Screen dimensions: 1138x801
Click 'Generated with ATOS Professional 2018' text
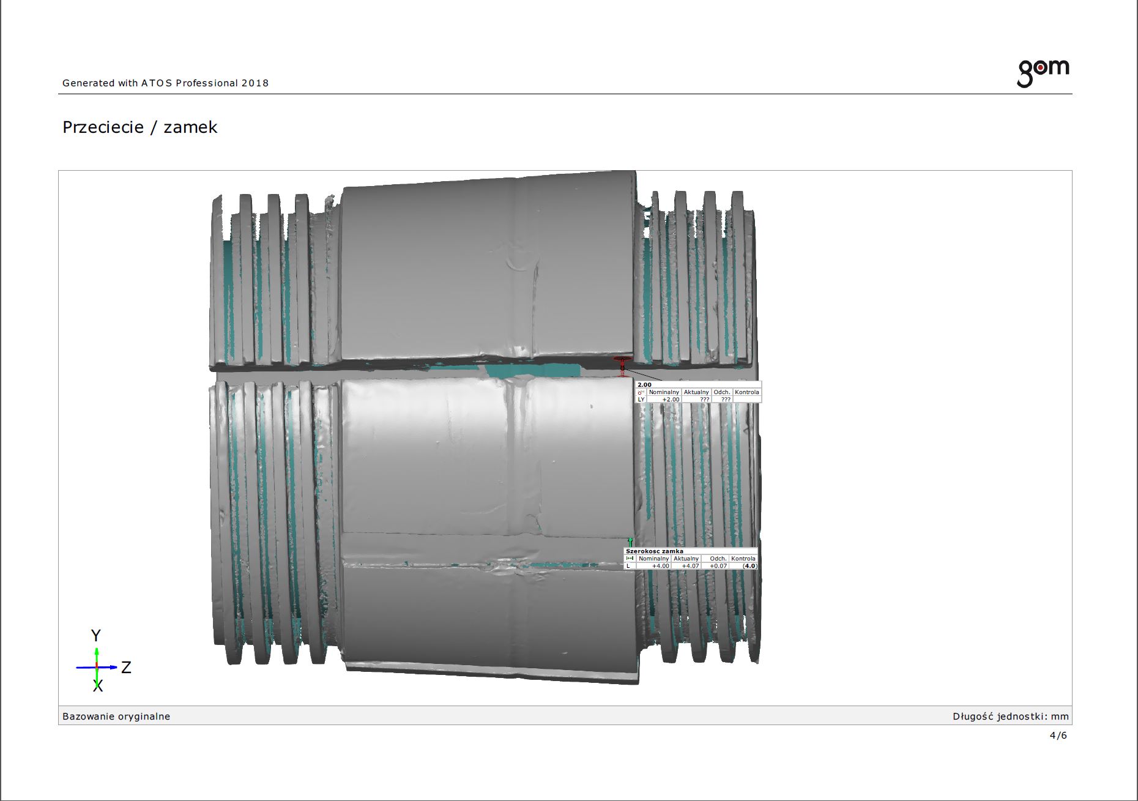click(x=165, y=83)
